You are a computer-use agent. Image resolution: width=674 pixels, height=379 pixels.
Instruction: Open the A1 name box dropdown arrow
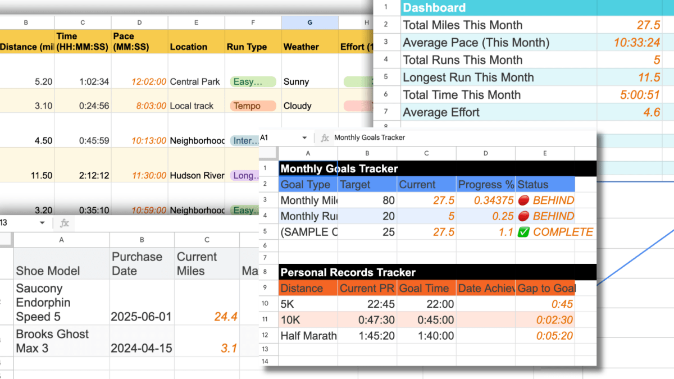[x=304, y=138]
